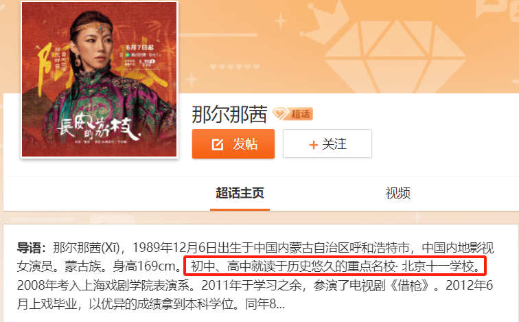The image size is (519, 322).
Task: Expand the truncated intro at the ellipsis
Action: coord(280,304)
